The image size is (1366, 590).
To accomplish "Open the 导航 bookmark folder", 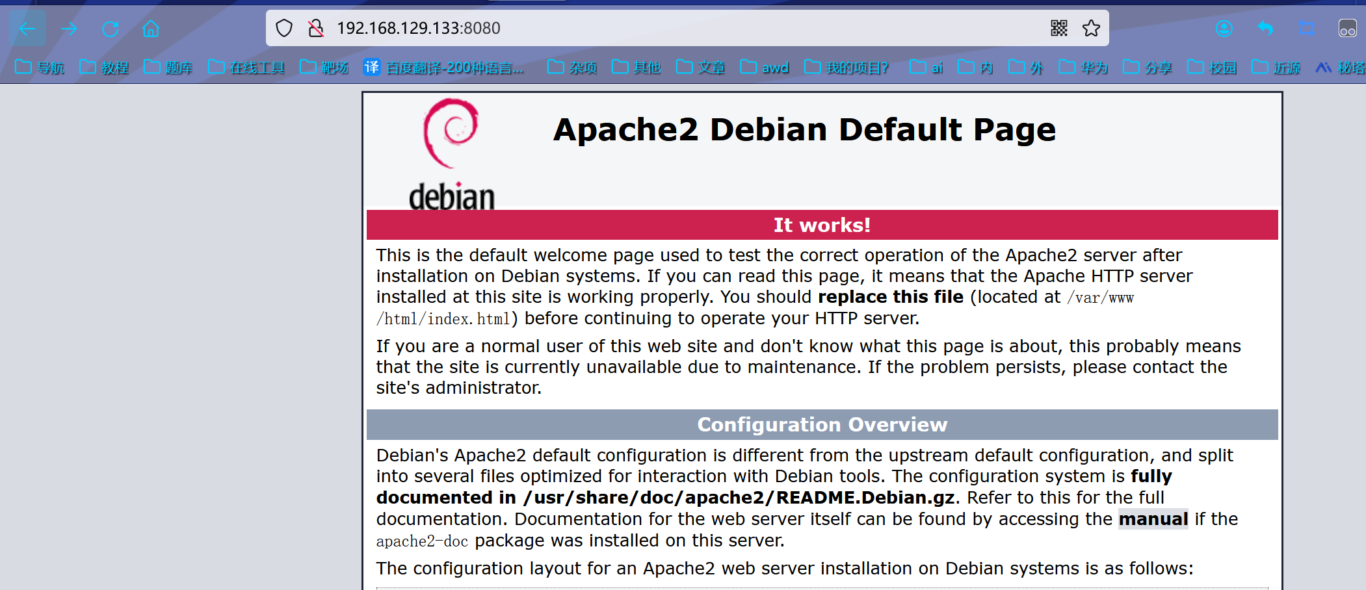I will tap(40, 67).
